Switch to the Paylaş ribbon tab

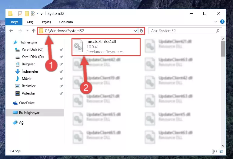(x=46, y=22)
